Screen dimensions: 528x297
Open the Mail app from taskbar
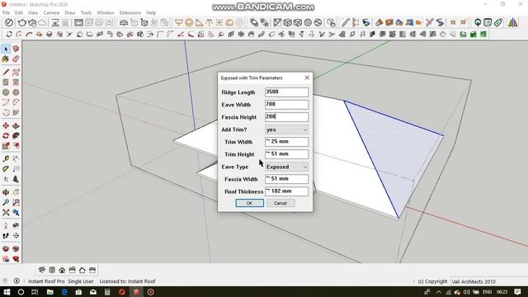pos(93,292)
